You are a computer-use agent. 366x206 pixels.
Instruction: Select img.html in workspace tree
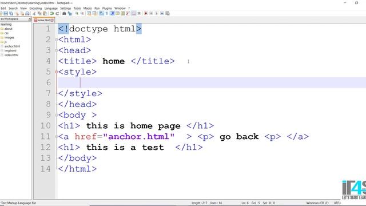[x=10, y=51]
